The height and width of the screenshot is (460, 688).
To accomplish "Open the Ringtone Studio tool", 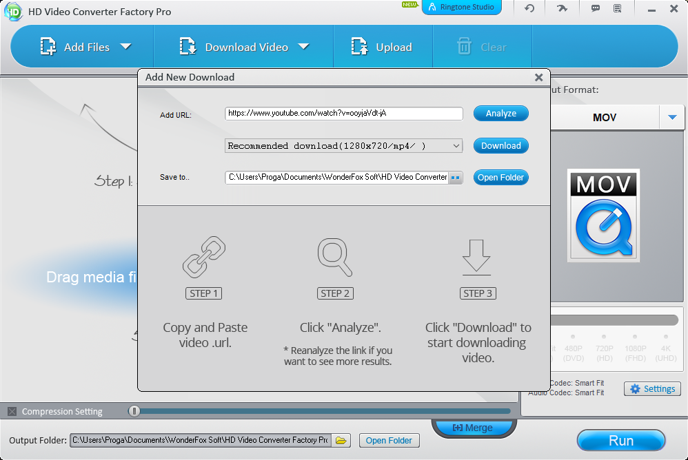I will click(461, 8).
